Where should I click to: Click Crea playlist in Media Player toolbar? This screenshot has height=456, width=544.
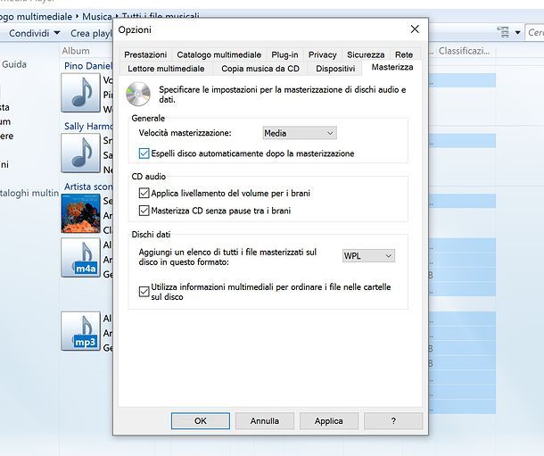coord(91,33)
